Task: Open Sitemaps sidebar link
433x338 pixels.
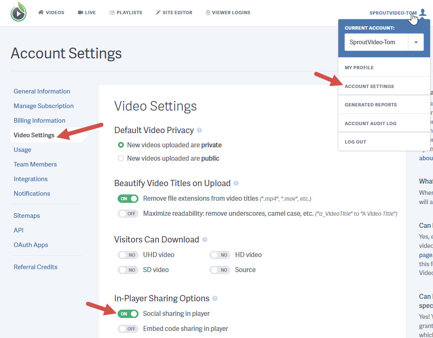Action: pos(27,216)
